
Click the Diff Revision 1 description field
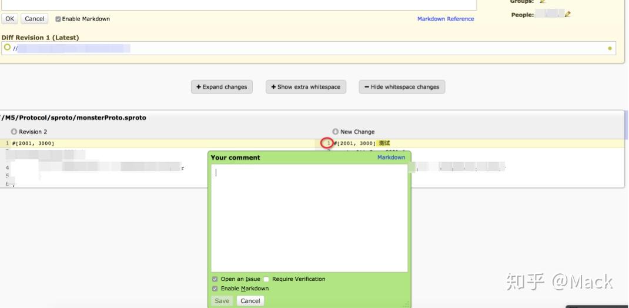309,48
